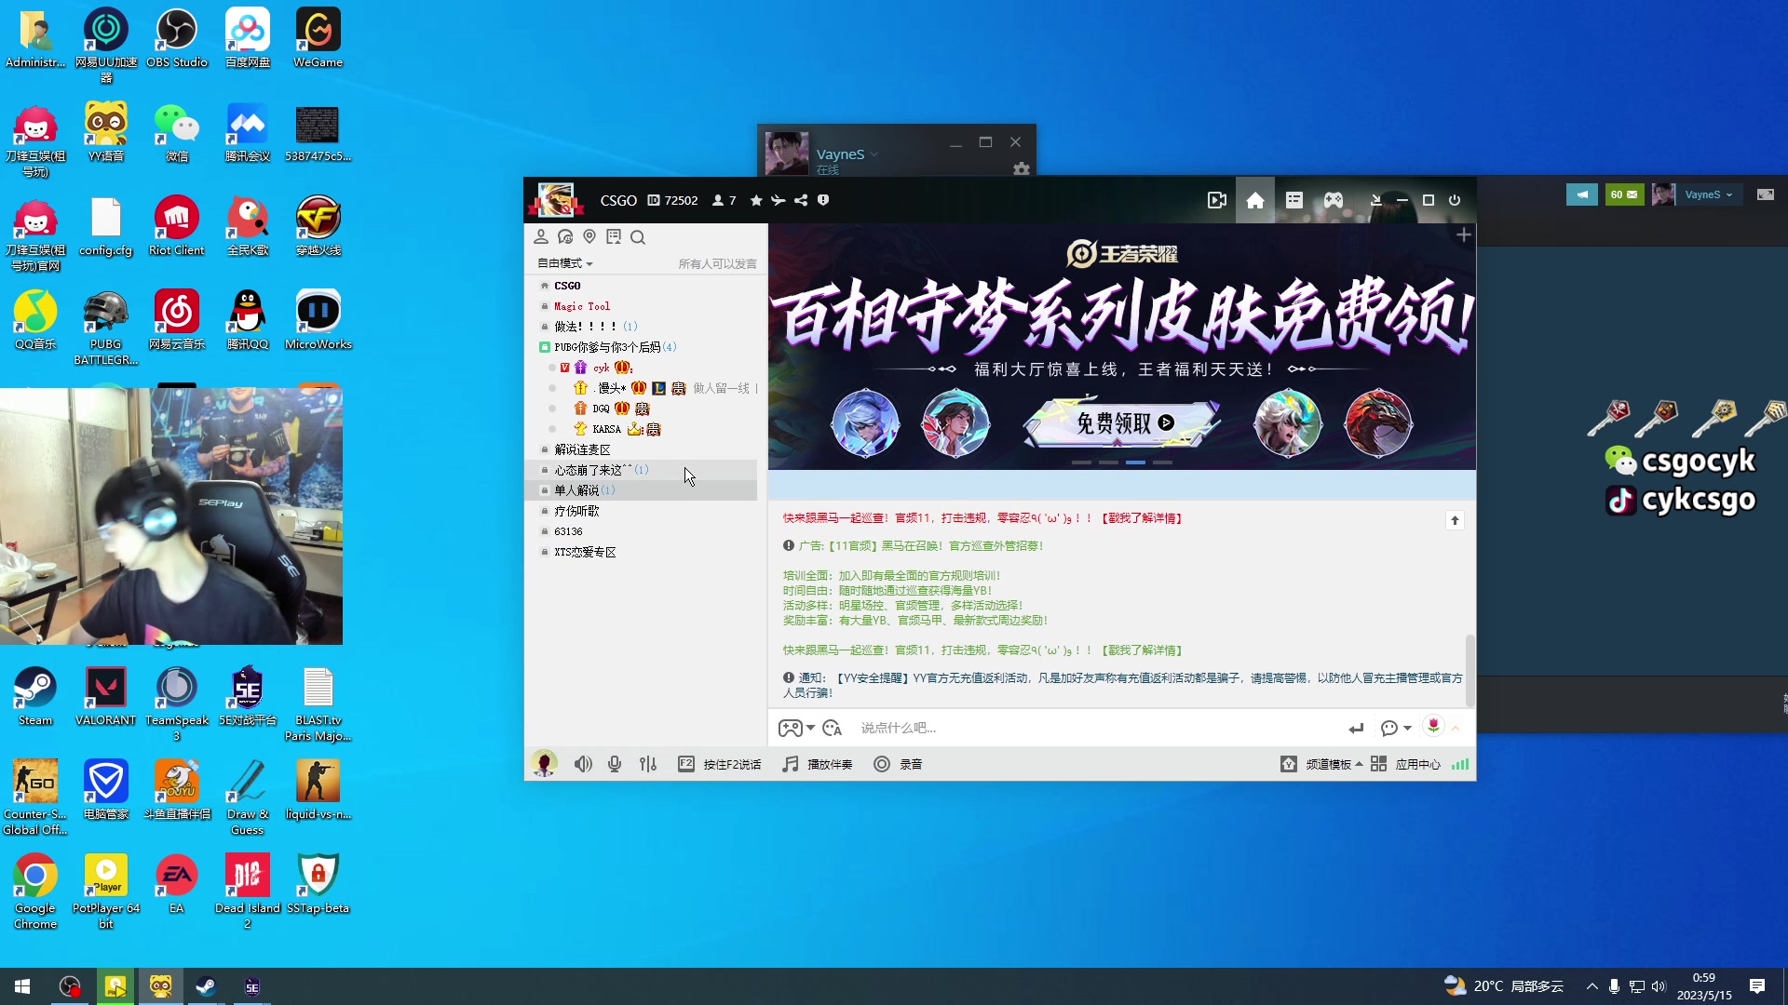Viewport: 1788px width, 1005px height.
Task: Open the game controller dropdown in chat bar
Action: [796, 728]
